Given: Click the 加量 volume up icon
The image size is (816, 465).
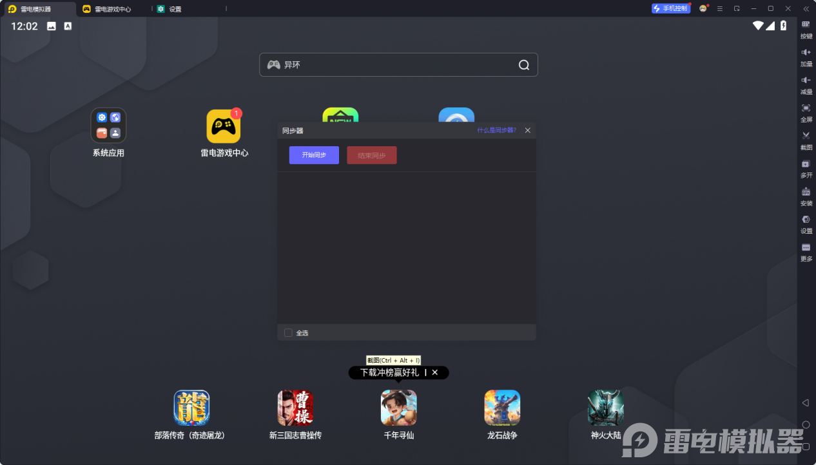Looking at the screenshot, I should 806,52.
